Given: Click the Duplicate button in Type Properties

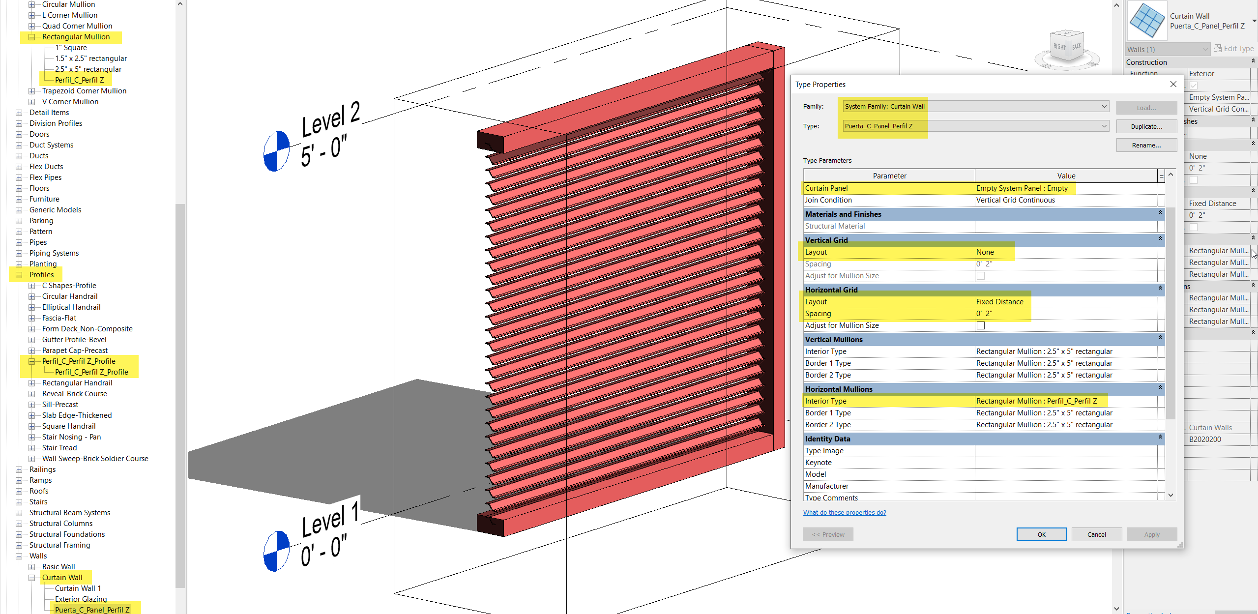Looking at the screenshot, I should 1146,126.
